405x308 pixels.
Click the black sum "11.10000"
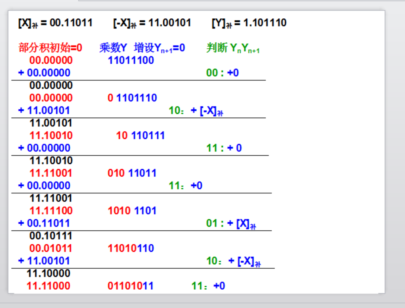point(49,273)
